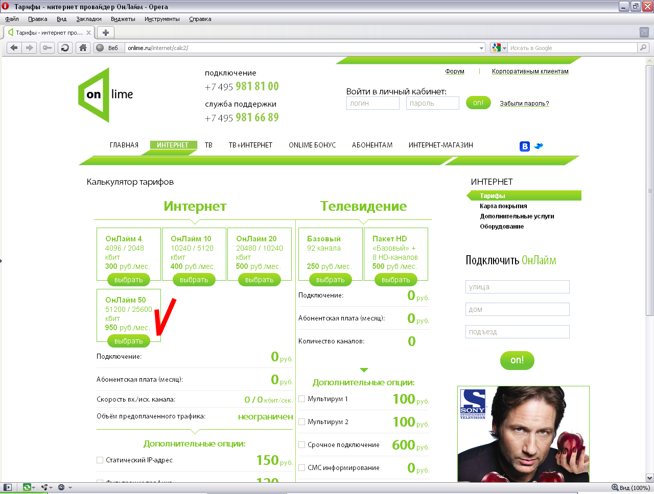Go to the ТВ site section
This screenshot has width=654, height=494.
[x=208, y=145]
